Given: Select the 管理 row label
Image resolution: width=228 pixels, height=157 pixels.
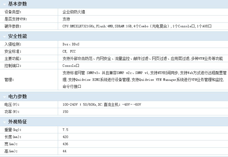Looking at the screenshot, I should (x=9, y=80).
